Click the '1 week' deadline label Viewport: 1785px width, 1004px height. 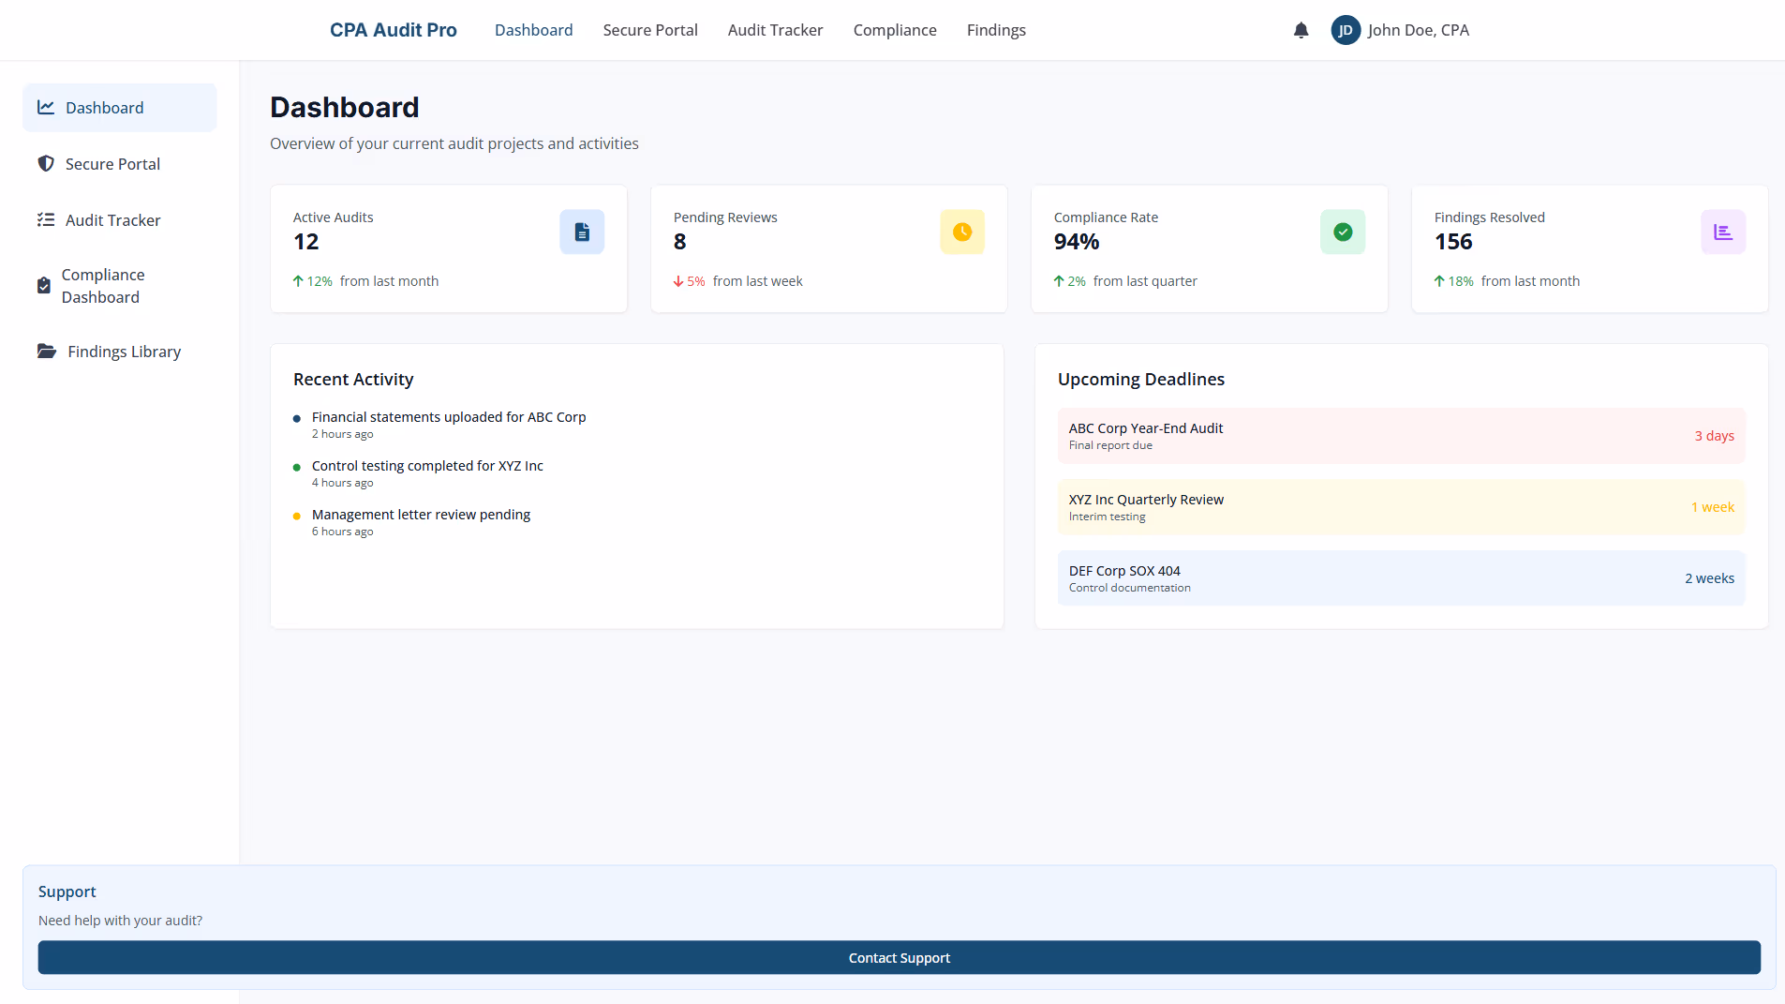coord(1713,507)
